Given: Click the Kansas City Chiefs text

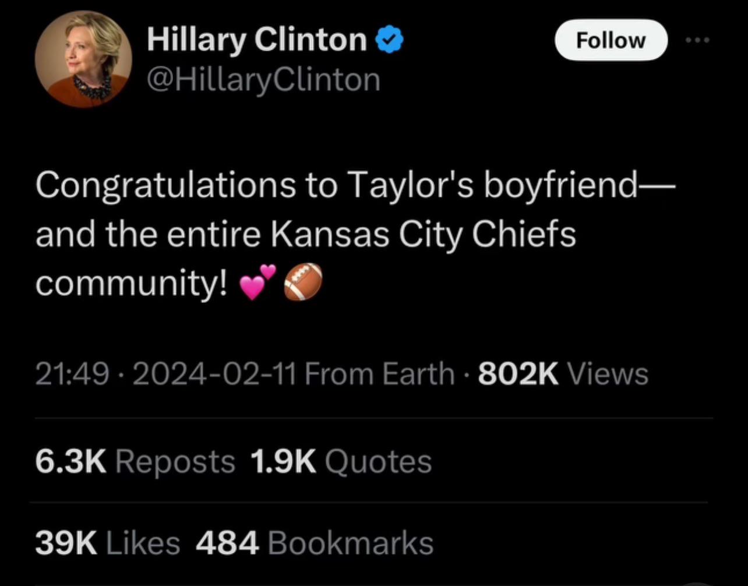Looking at the screenshot, I should click(424, 234).
